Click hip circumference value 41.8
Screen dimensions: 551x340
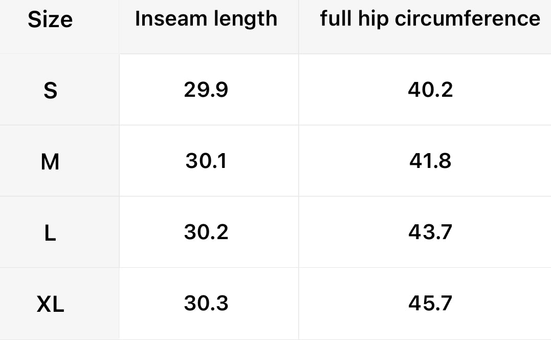430,161
